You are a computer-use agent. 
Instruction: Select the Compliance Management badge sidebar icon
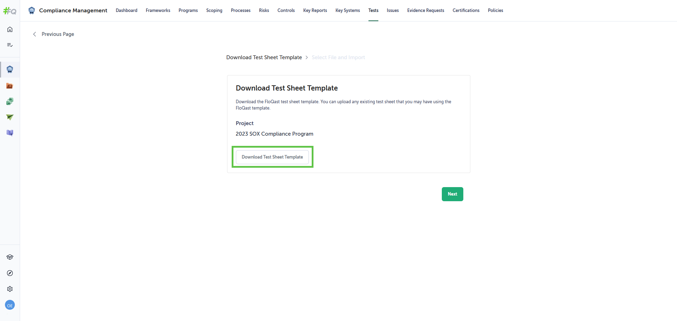tap(10, 69)
